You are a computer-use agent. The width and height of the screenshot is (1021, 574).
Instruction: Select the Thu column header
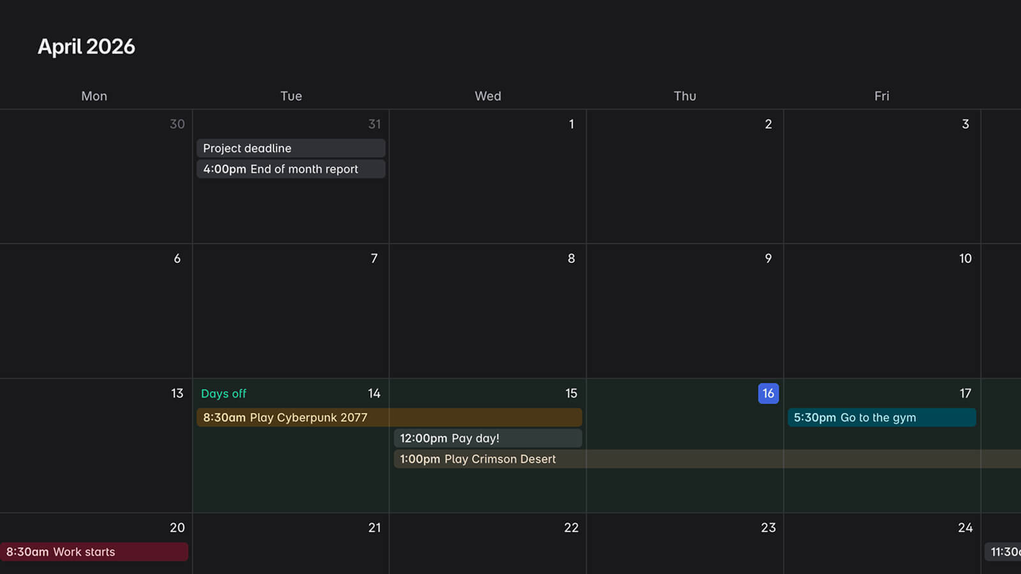685,96
